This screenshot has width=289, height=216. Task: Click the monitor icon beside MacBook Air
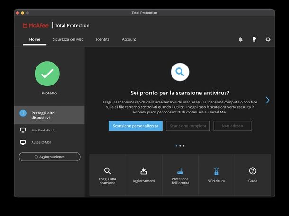click(x=23, y=130)
